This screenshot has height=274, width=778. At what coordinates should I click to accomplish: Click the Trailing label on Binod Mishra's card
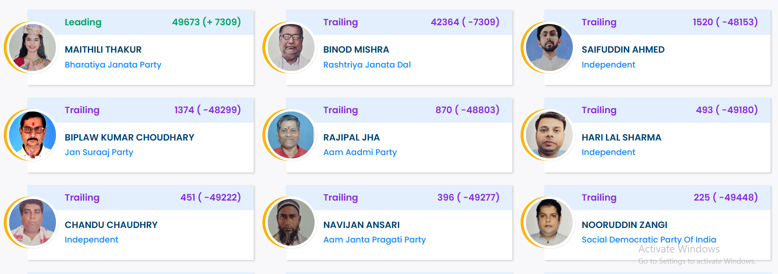[x=341, y=22]
